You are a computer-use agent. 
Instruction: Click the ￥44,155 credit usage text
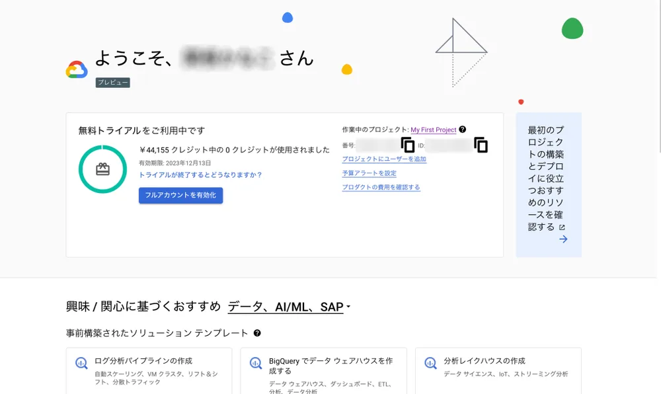pos(235,150)
